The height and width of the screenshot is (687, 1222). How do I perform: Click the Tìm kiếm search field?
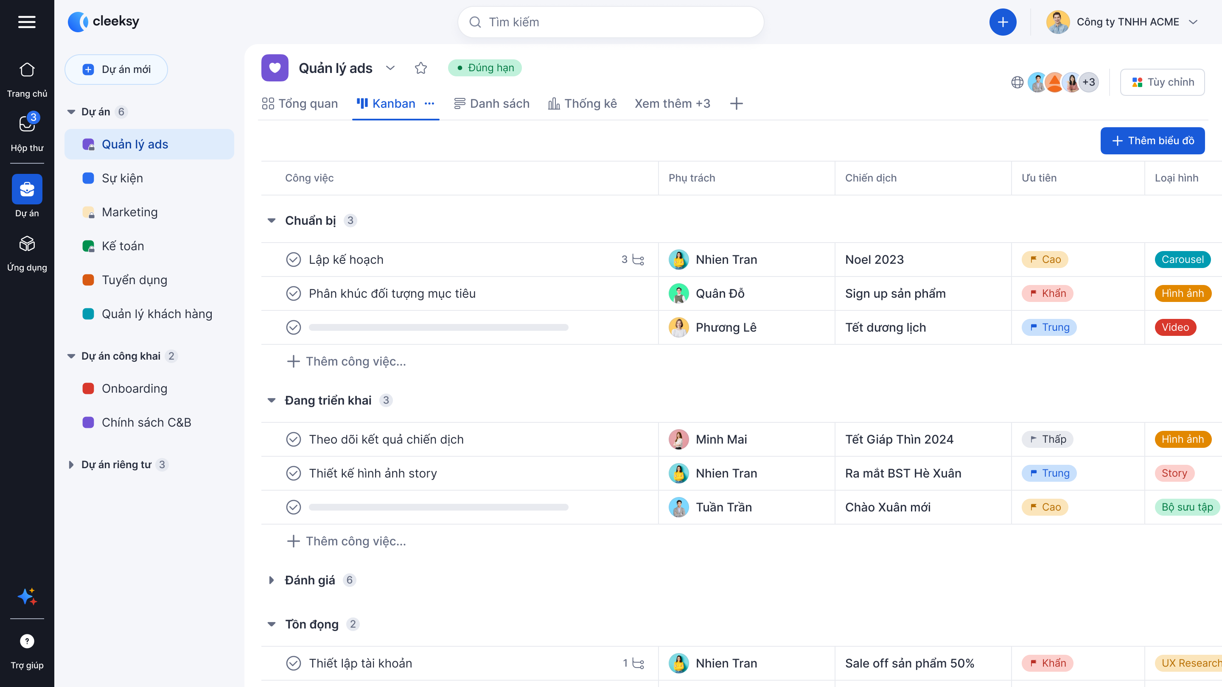tap(610, 22)
